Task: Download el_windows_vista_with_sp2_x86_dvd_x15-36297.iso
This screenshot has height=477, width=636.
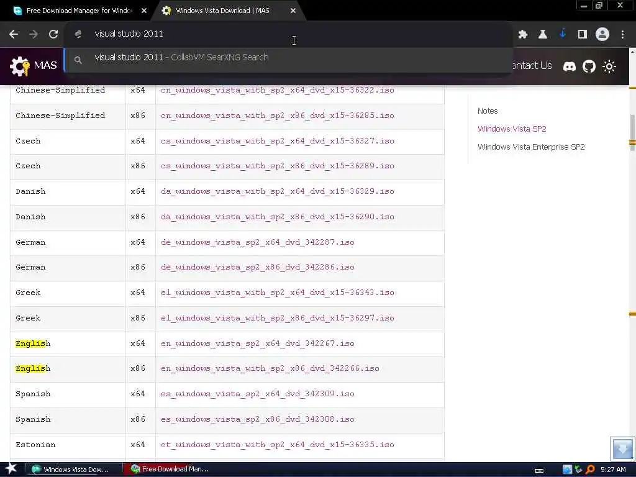Action: tap(278, 318)
